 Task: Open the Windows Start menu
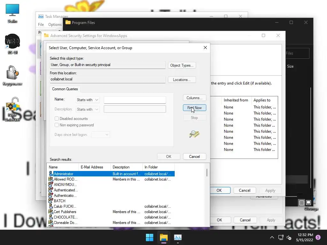click(x=149, y=237)
